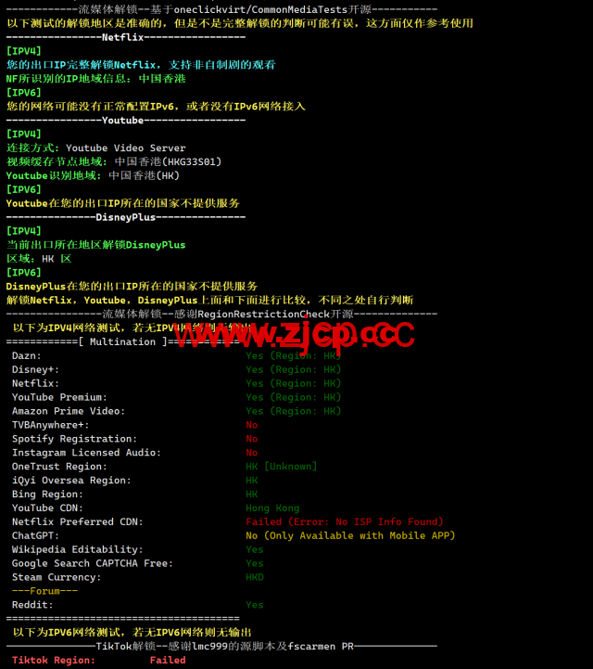Click the '以下为IPV6网络测试' notice line

pyautogui.click(x=132, y=632)
